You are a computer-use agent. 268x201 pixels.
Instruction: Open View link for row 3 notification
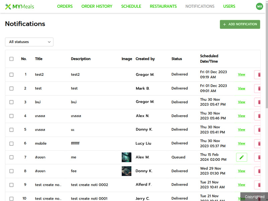coord(242,102)
